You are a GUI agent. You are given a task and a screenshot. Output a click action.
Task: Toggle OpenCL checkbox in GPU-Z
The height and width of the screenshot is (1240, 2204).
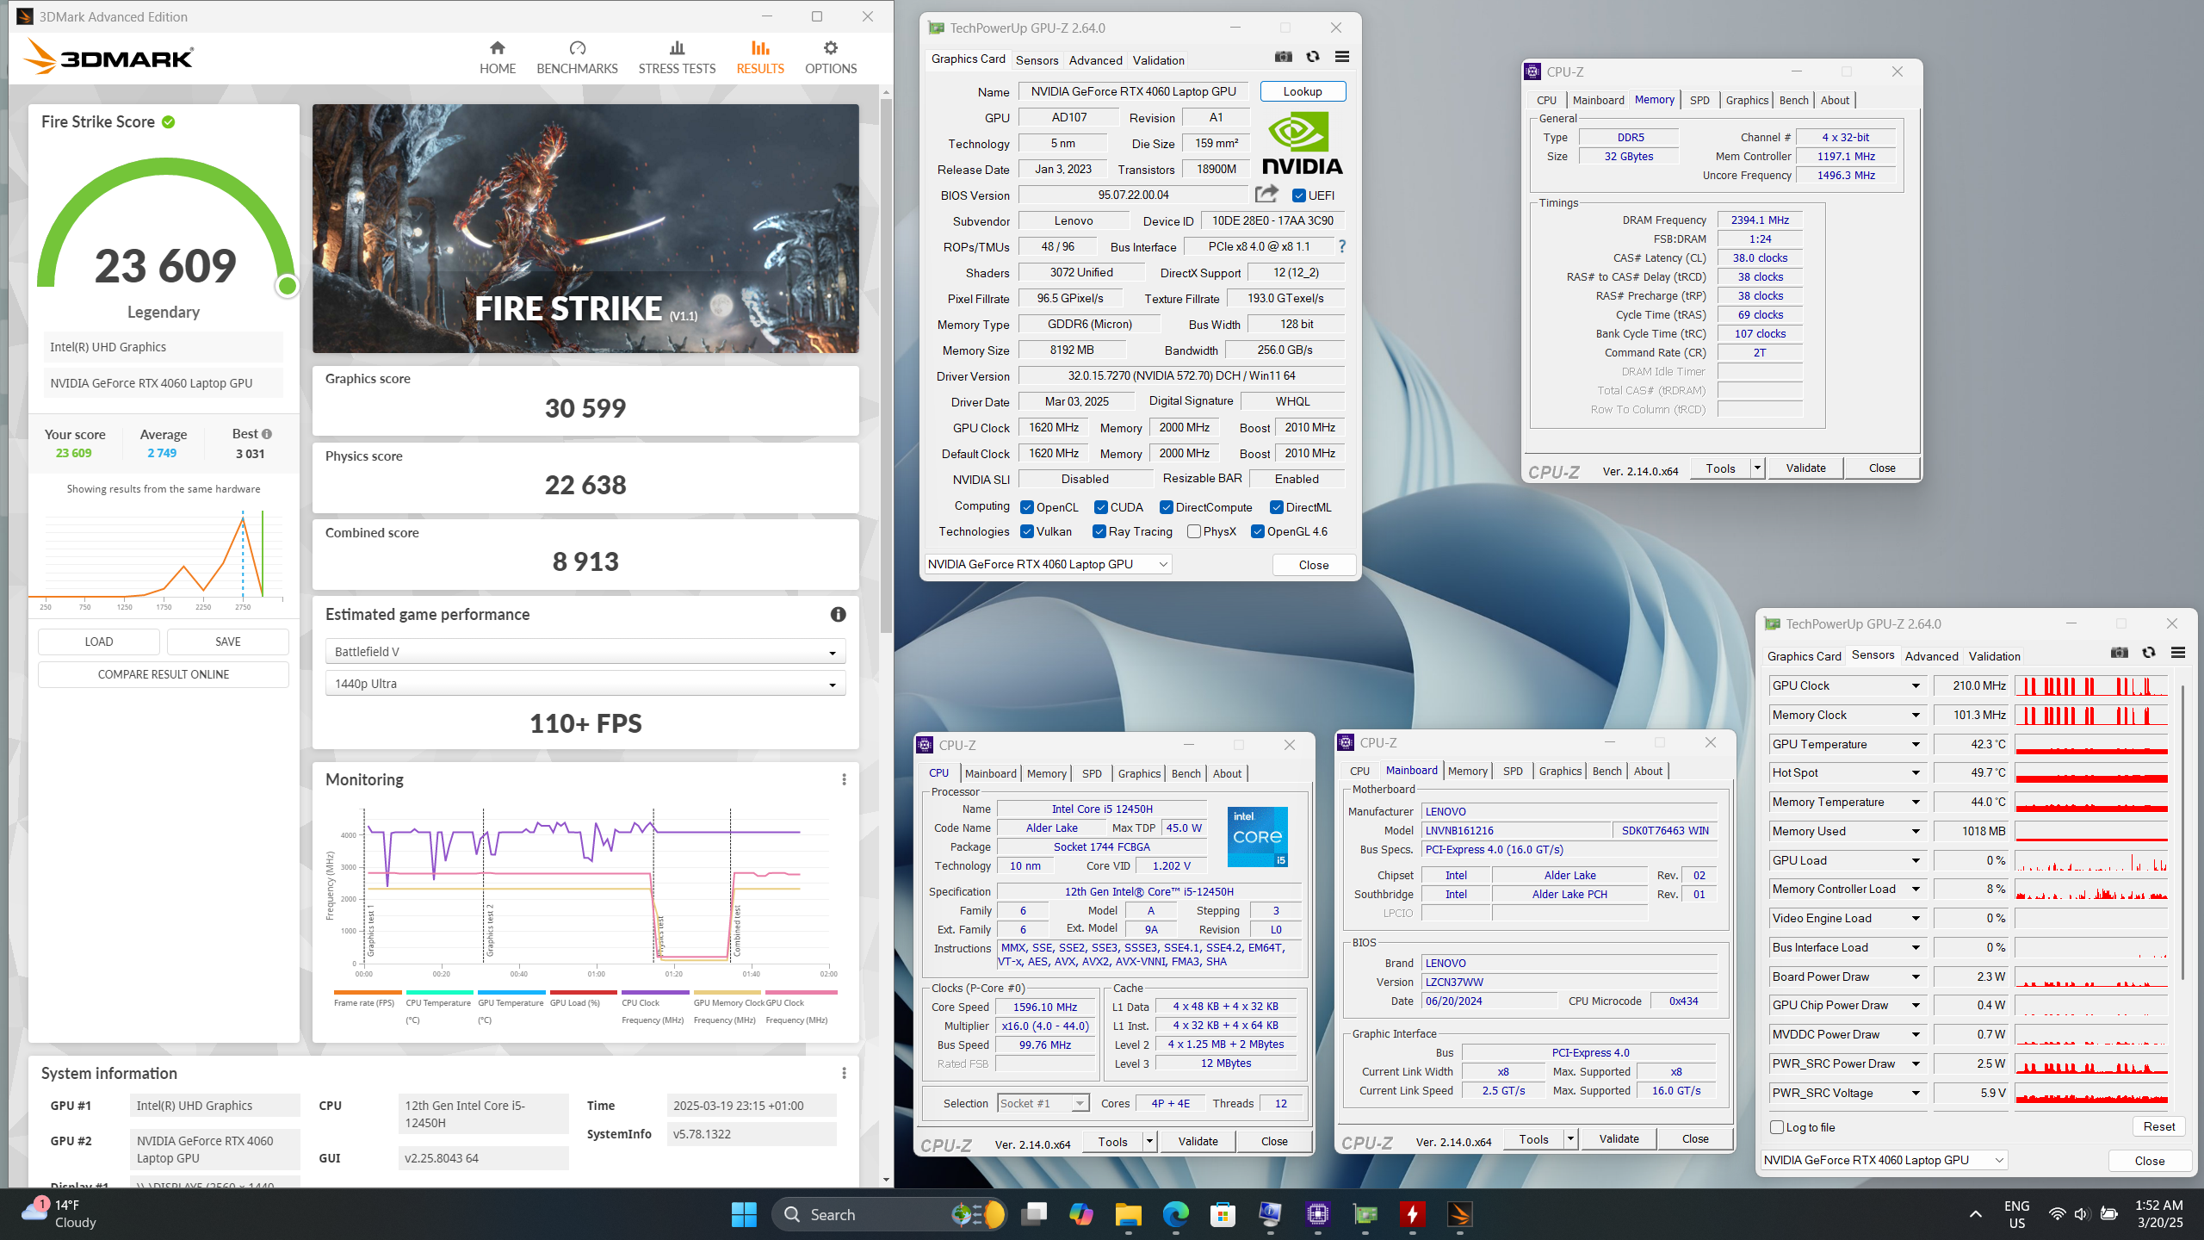1026,507
